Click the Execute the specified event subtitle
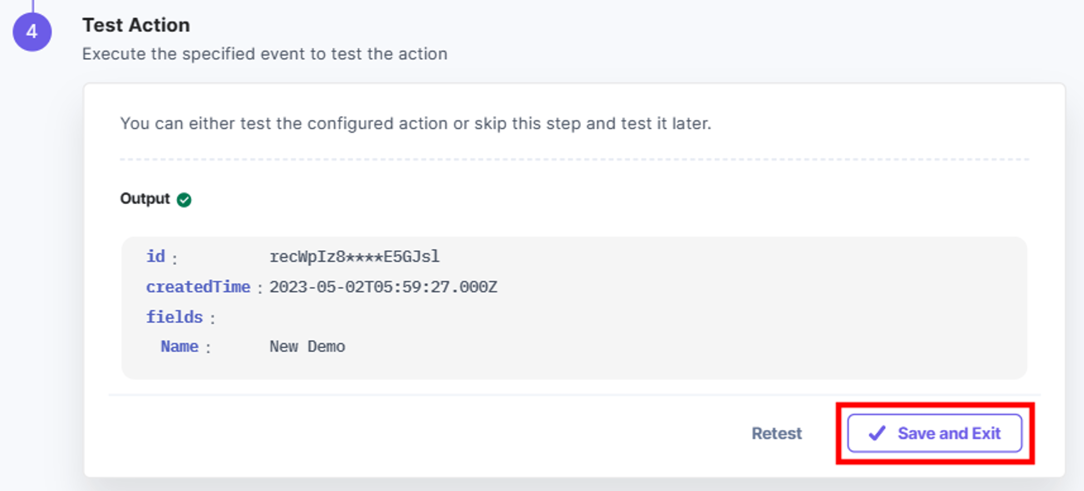 click(265, 54)
